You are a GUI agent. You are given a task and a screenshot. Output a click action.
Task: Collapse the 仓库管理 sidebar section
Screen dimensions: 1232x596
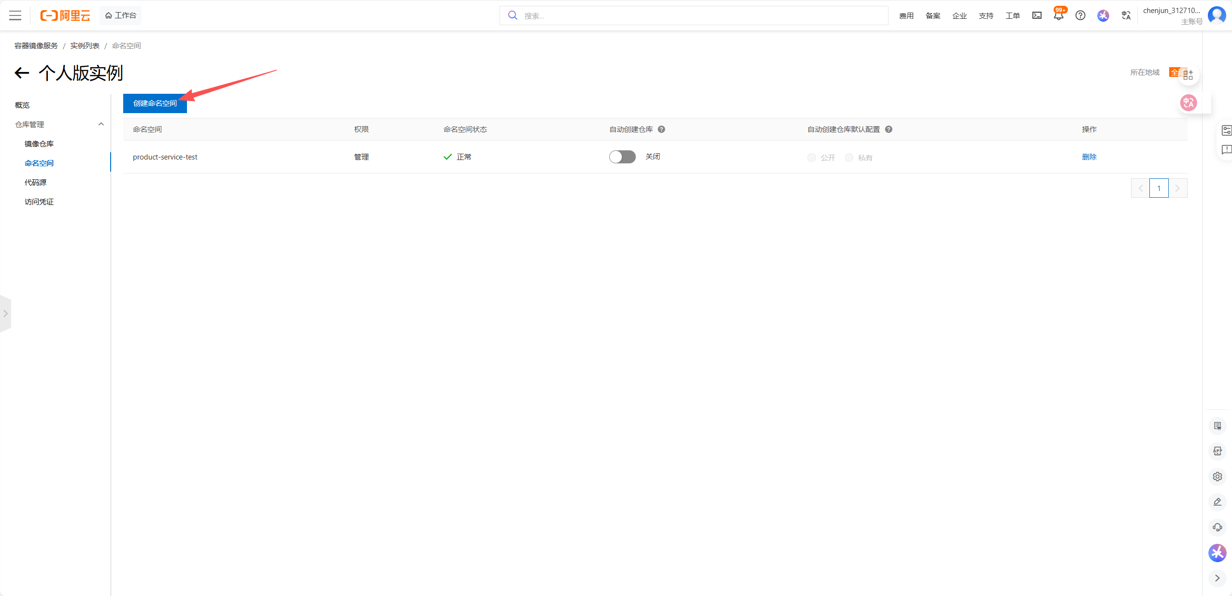101,124
